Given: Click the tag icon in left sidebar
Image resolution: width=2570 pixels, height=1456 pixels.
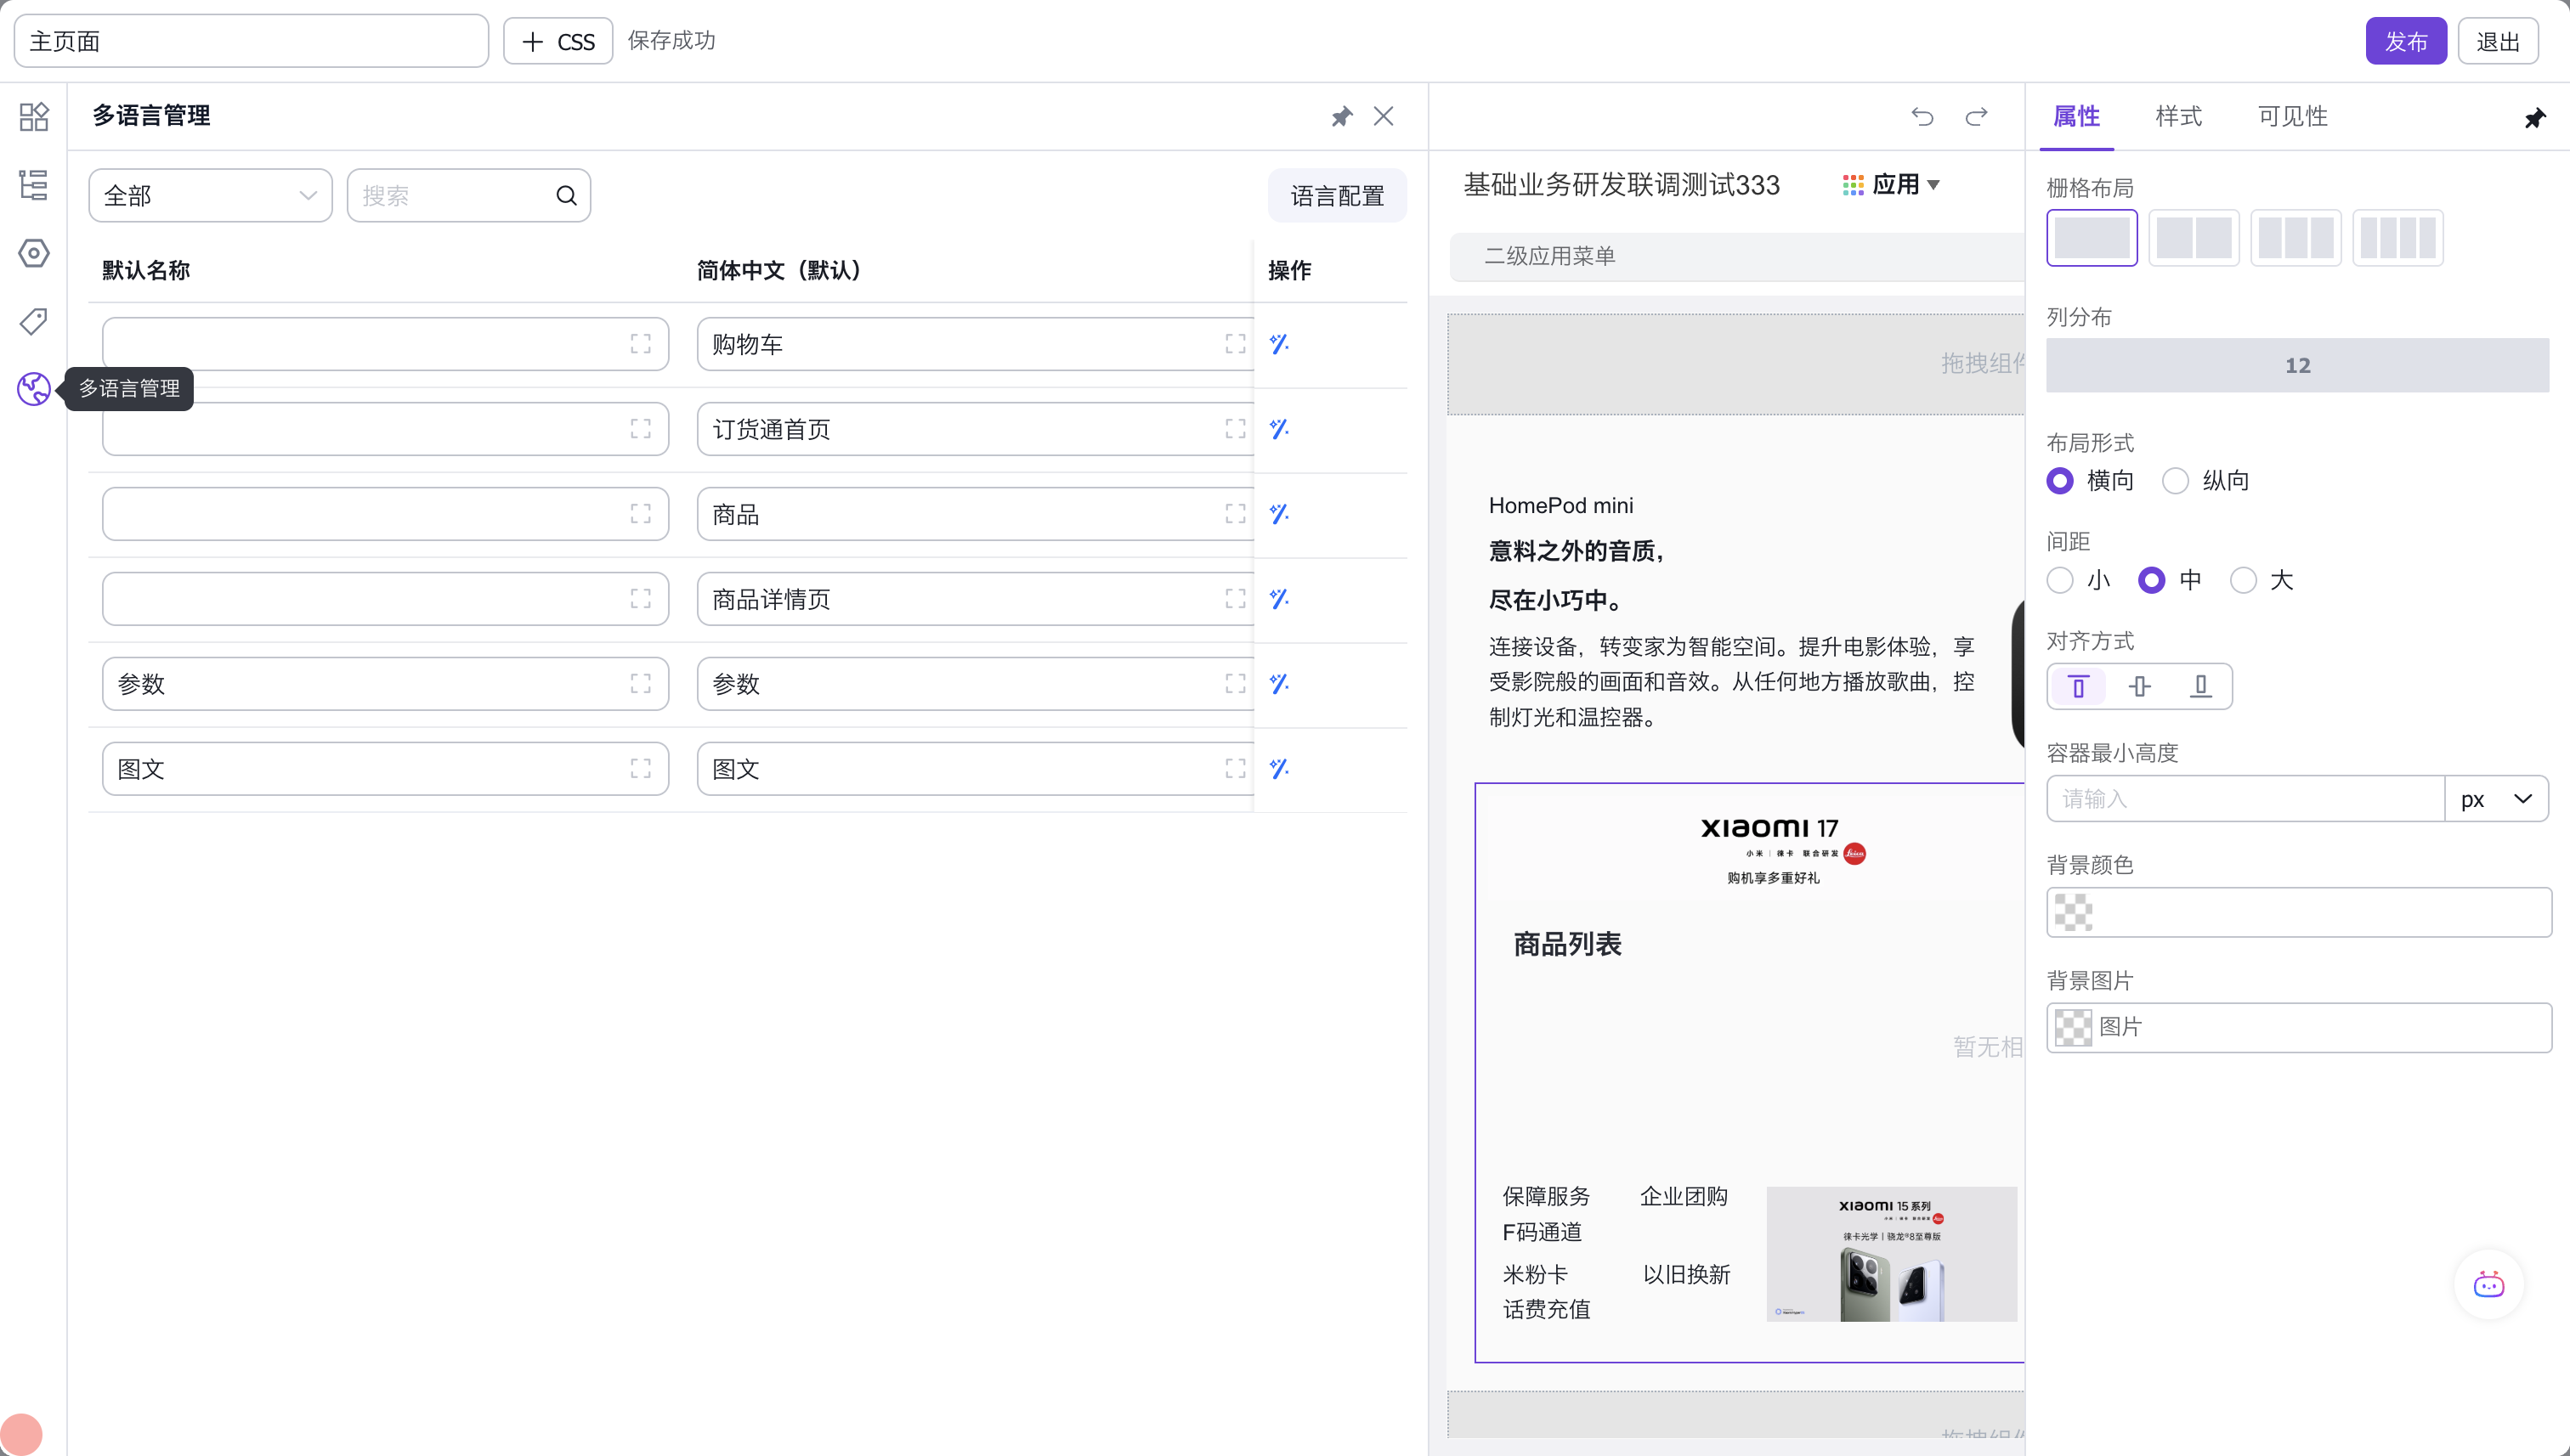Looking at the screenshot, I should pos(34,321).
